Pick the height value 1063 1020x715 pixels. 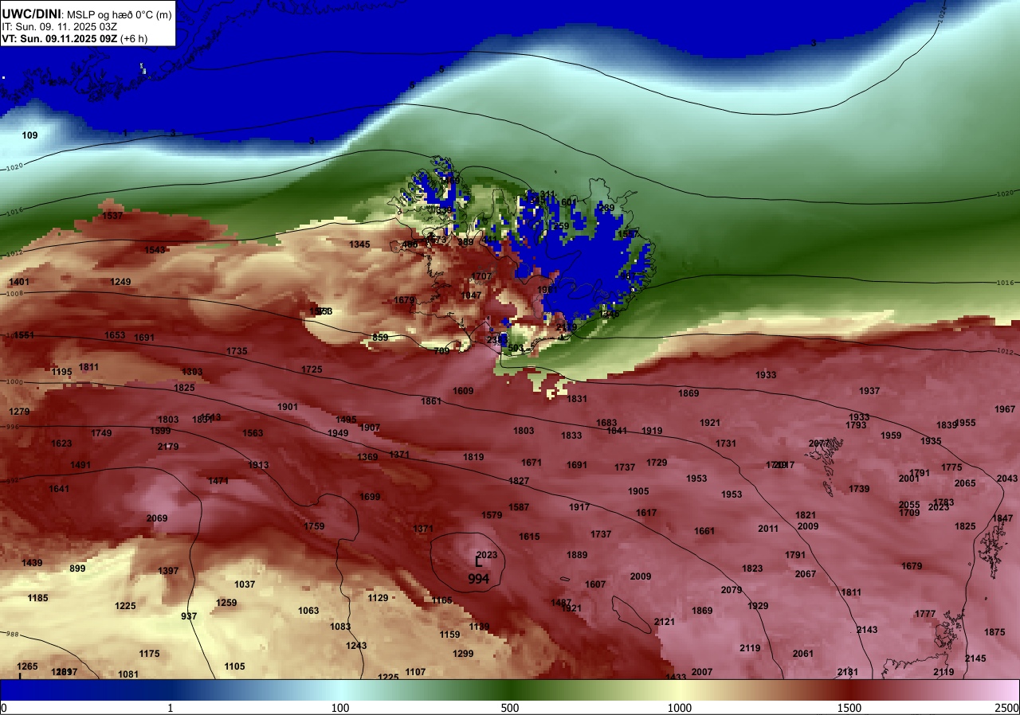[x=308, y=611]
